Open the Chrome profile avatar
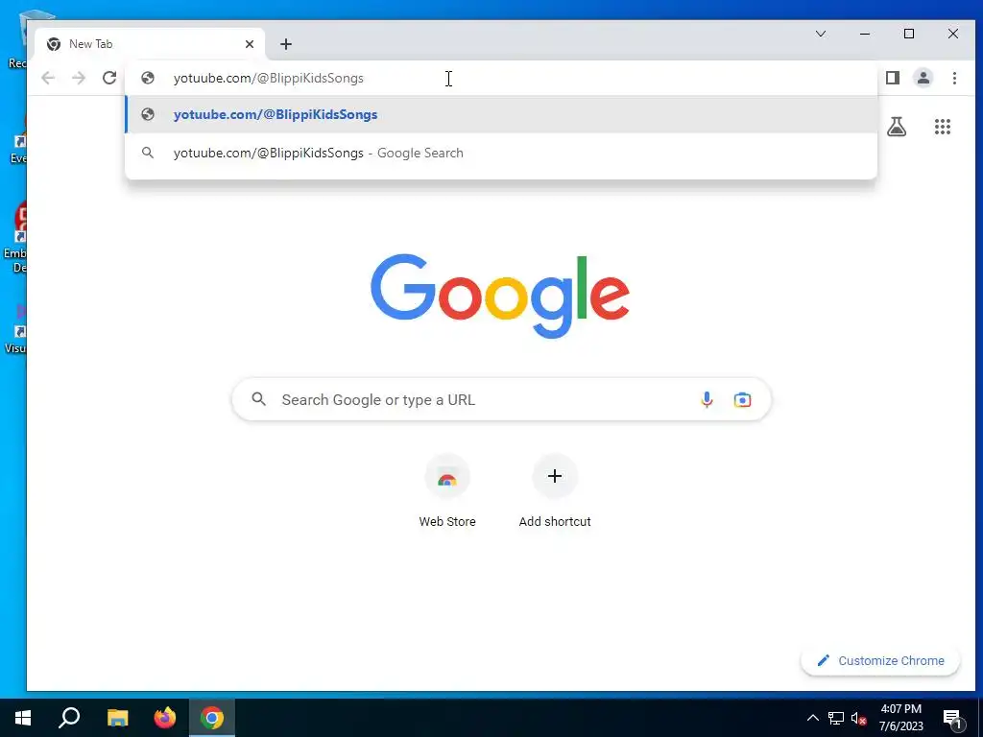The image size is (983, 737). point(923,78)
